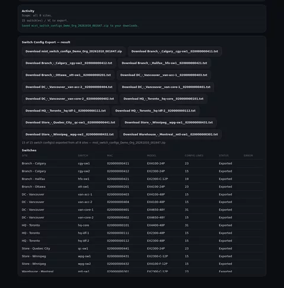Select switch name van-core-2 in table

click(86, 218)
